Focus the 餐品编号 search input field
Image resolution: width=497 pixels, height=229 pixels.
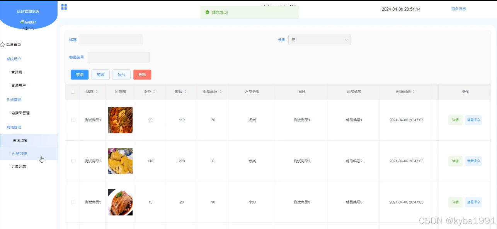118,57
